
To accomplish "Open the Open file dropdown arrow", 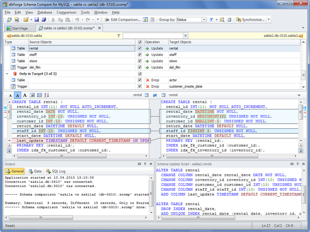I will point(31,20).
